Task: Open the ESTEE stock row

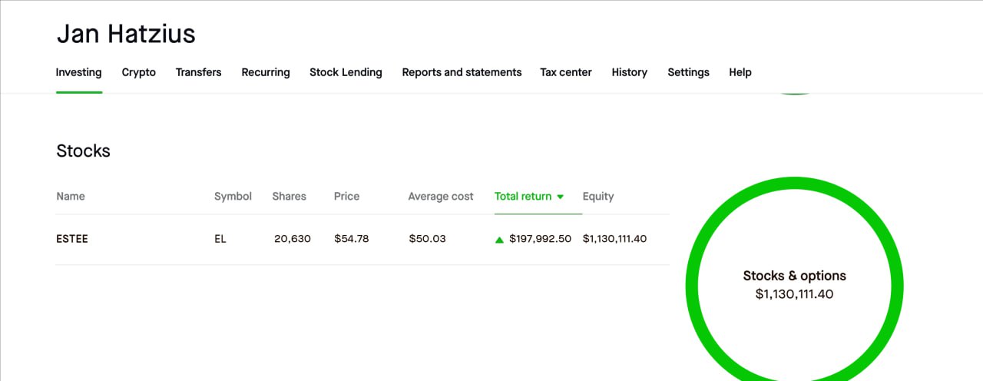Action: point(362,239)
